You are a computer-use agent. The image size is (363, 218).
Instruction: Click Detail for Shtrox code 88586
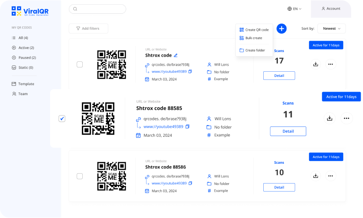click(x=279, y=187)
